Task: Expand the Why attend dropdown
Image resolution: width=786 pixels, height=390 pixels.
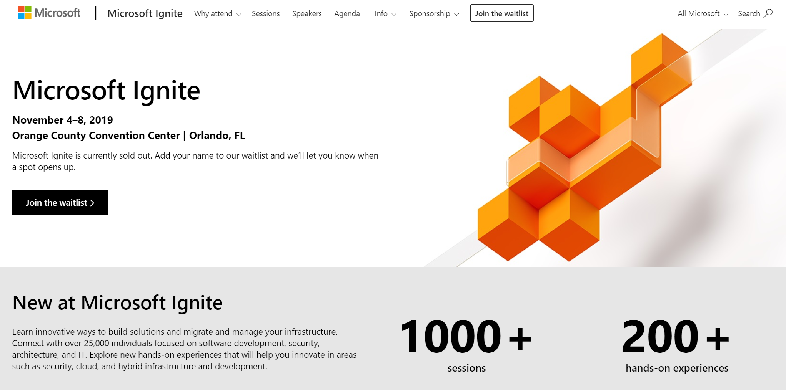Action: pyautogui.click(x=218, y=13)
